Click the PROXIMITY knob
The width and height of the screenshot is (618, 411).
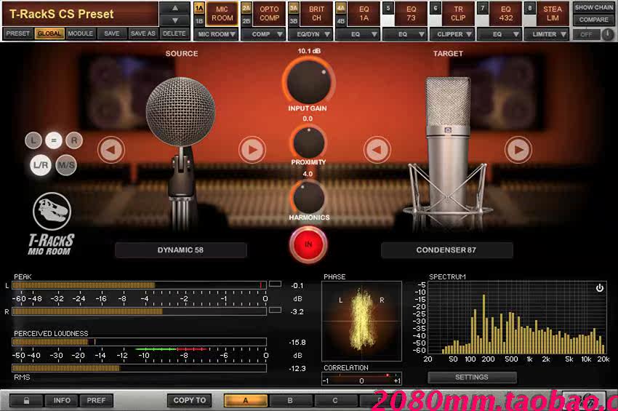tap(308, 143)
